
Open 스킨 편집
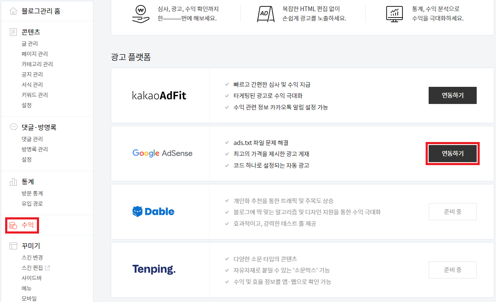[x=32, y=268]
